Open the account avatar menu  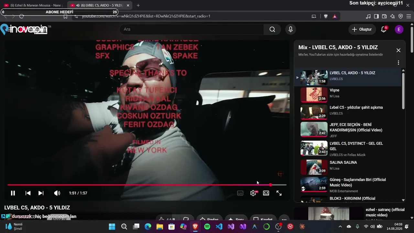pos(399,29)
